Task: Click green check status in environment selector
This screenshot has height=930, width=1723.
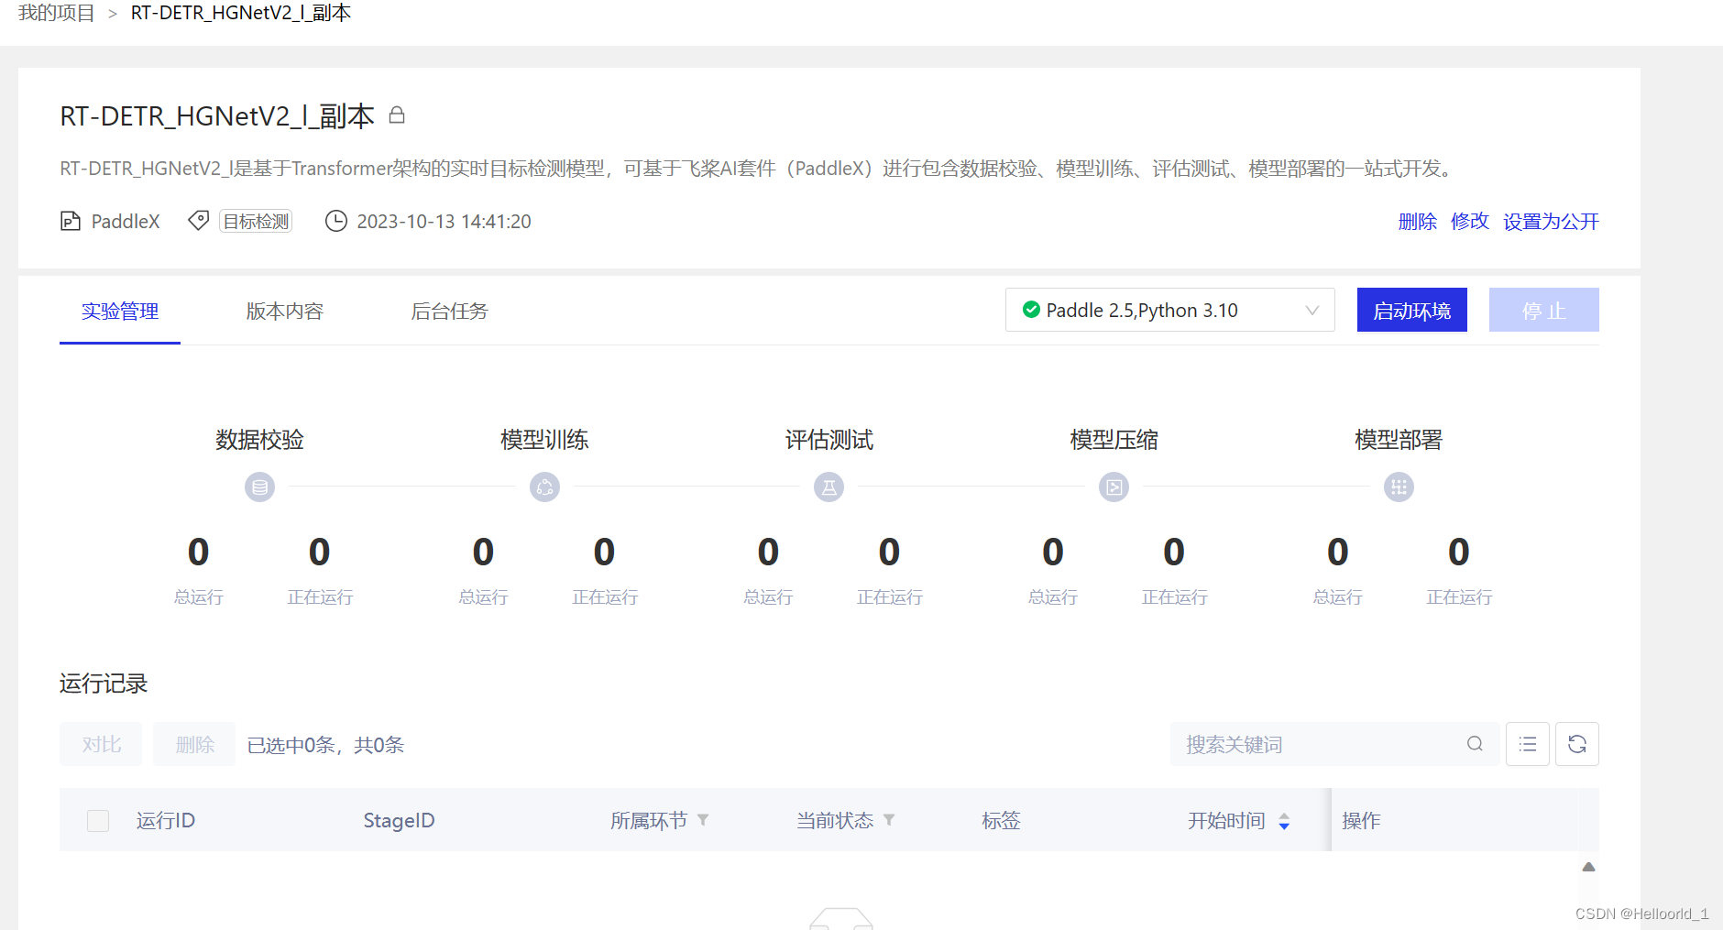Action: pos(1031,310)
